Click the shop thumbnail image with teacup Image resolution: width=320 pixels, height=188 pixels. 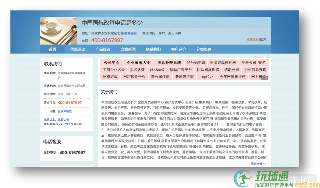point(58,31)
